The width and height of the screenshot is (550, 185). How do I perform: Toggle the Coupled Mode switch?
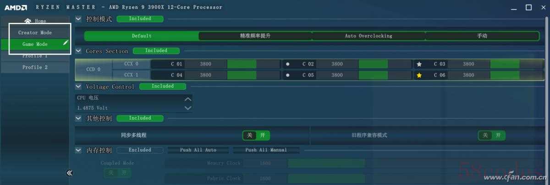click(x=117, y=173)
